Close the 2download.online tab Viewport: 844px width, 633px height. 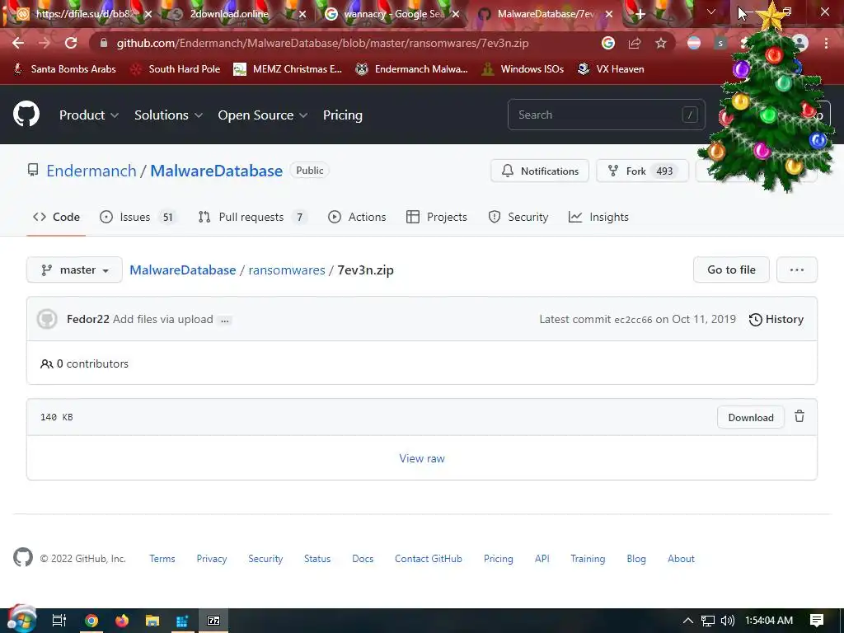tap(302, 15)
